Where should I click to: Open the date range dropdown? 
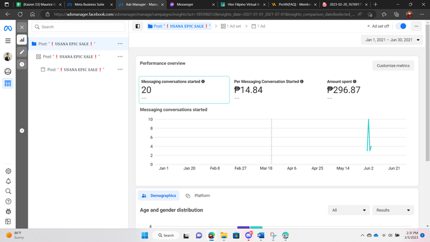click(392, 40)
